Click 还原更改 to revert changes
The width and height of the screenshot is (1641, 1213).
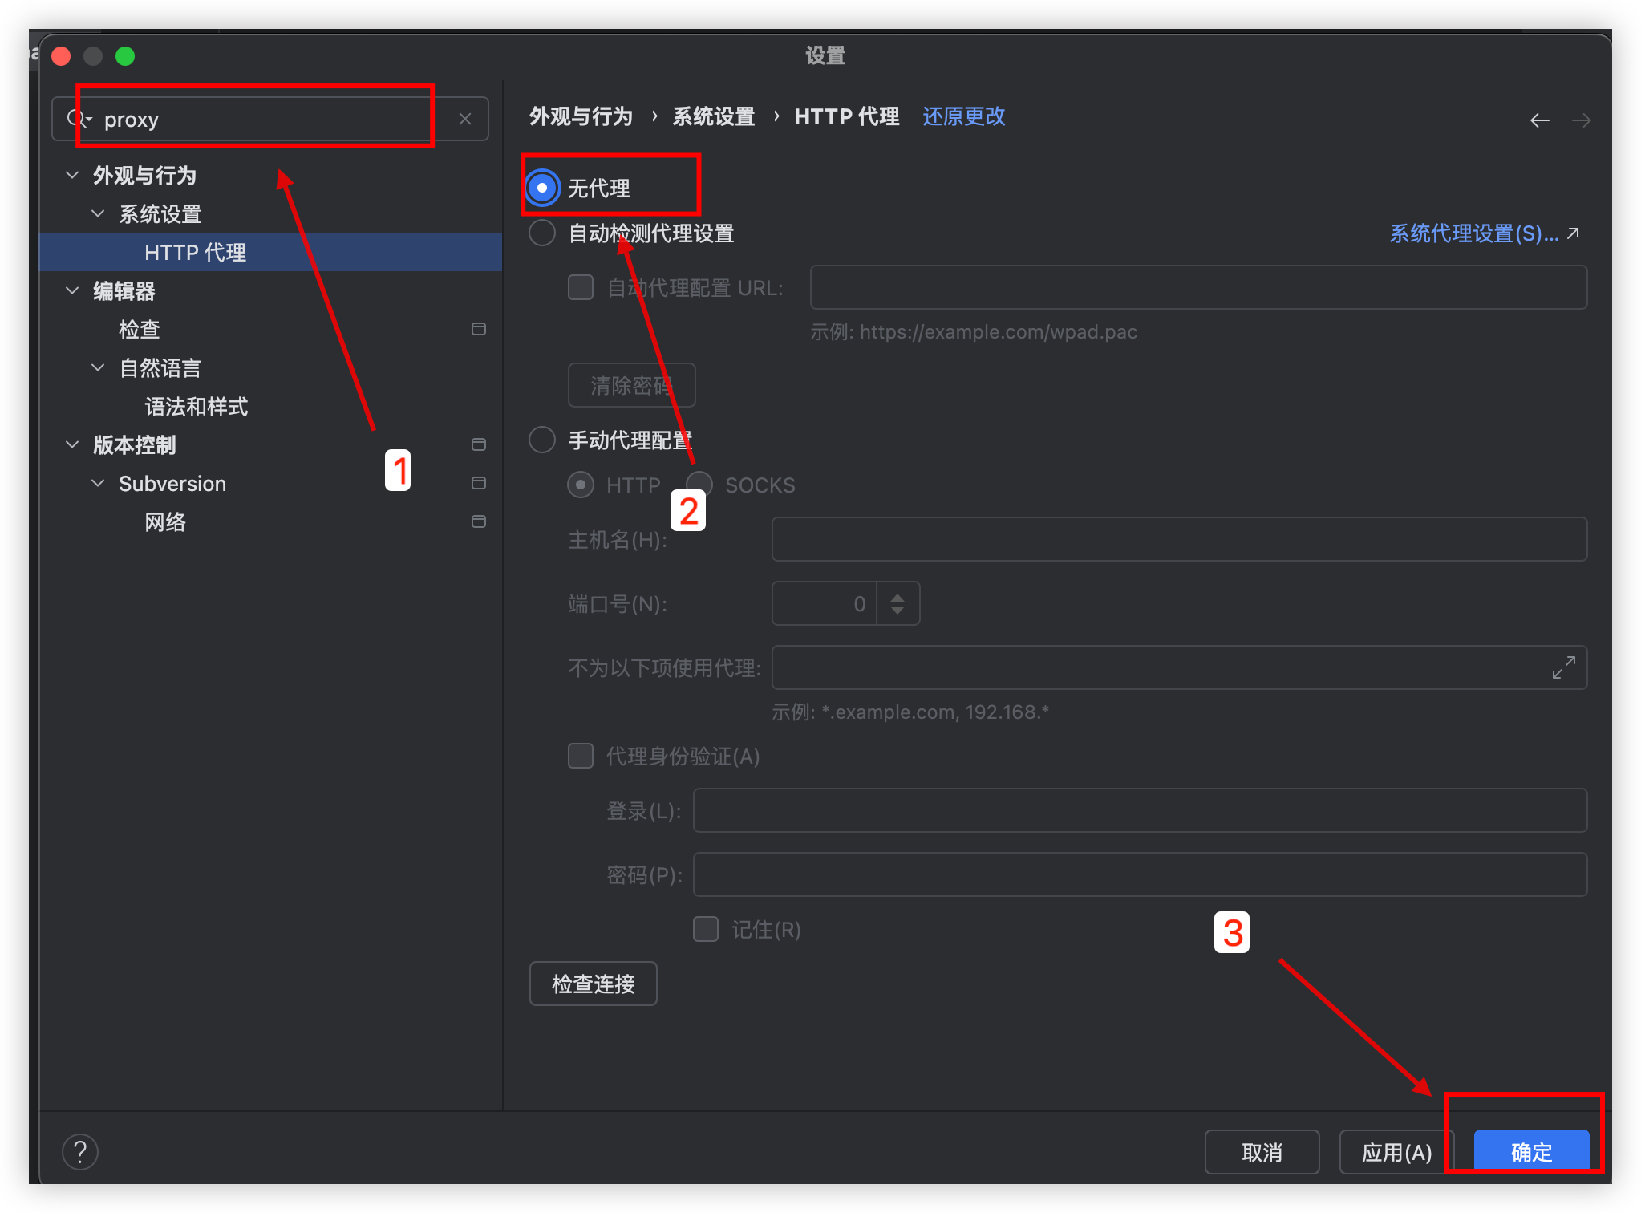click(963, 116)
